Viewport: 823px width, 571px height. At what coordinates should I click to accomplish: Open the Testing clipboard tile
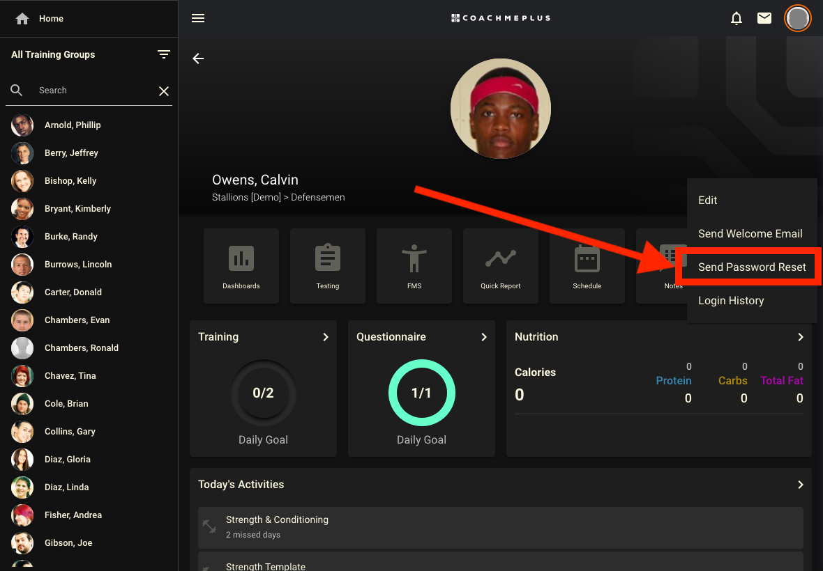(x=328, y=266)
